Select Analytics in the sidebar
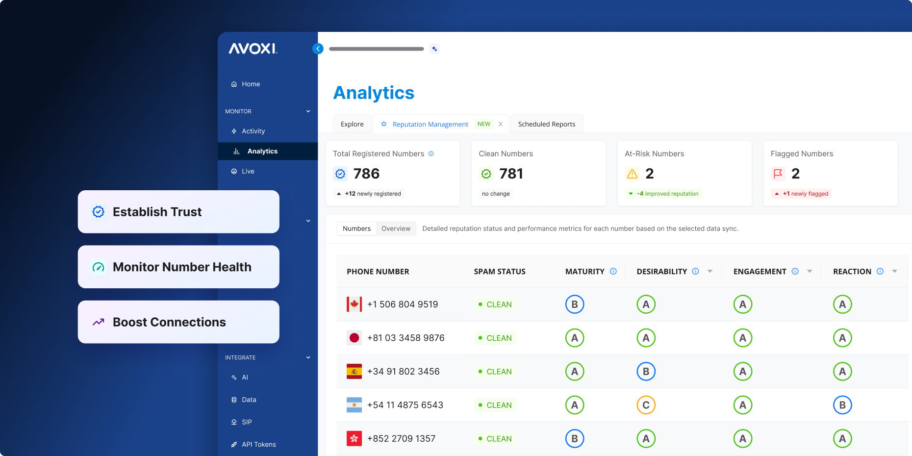The image size is (912, 456). click(x=268, y=151)
